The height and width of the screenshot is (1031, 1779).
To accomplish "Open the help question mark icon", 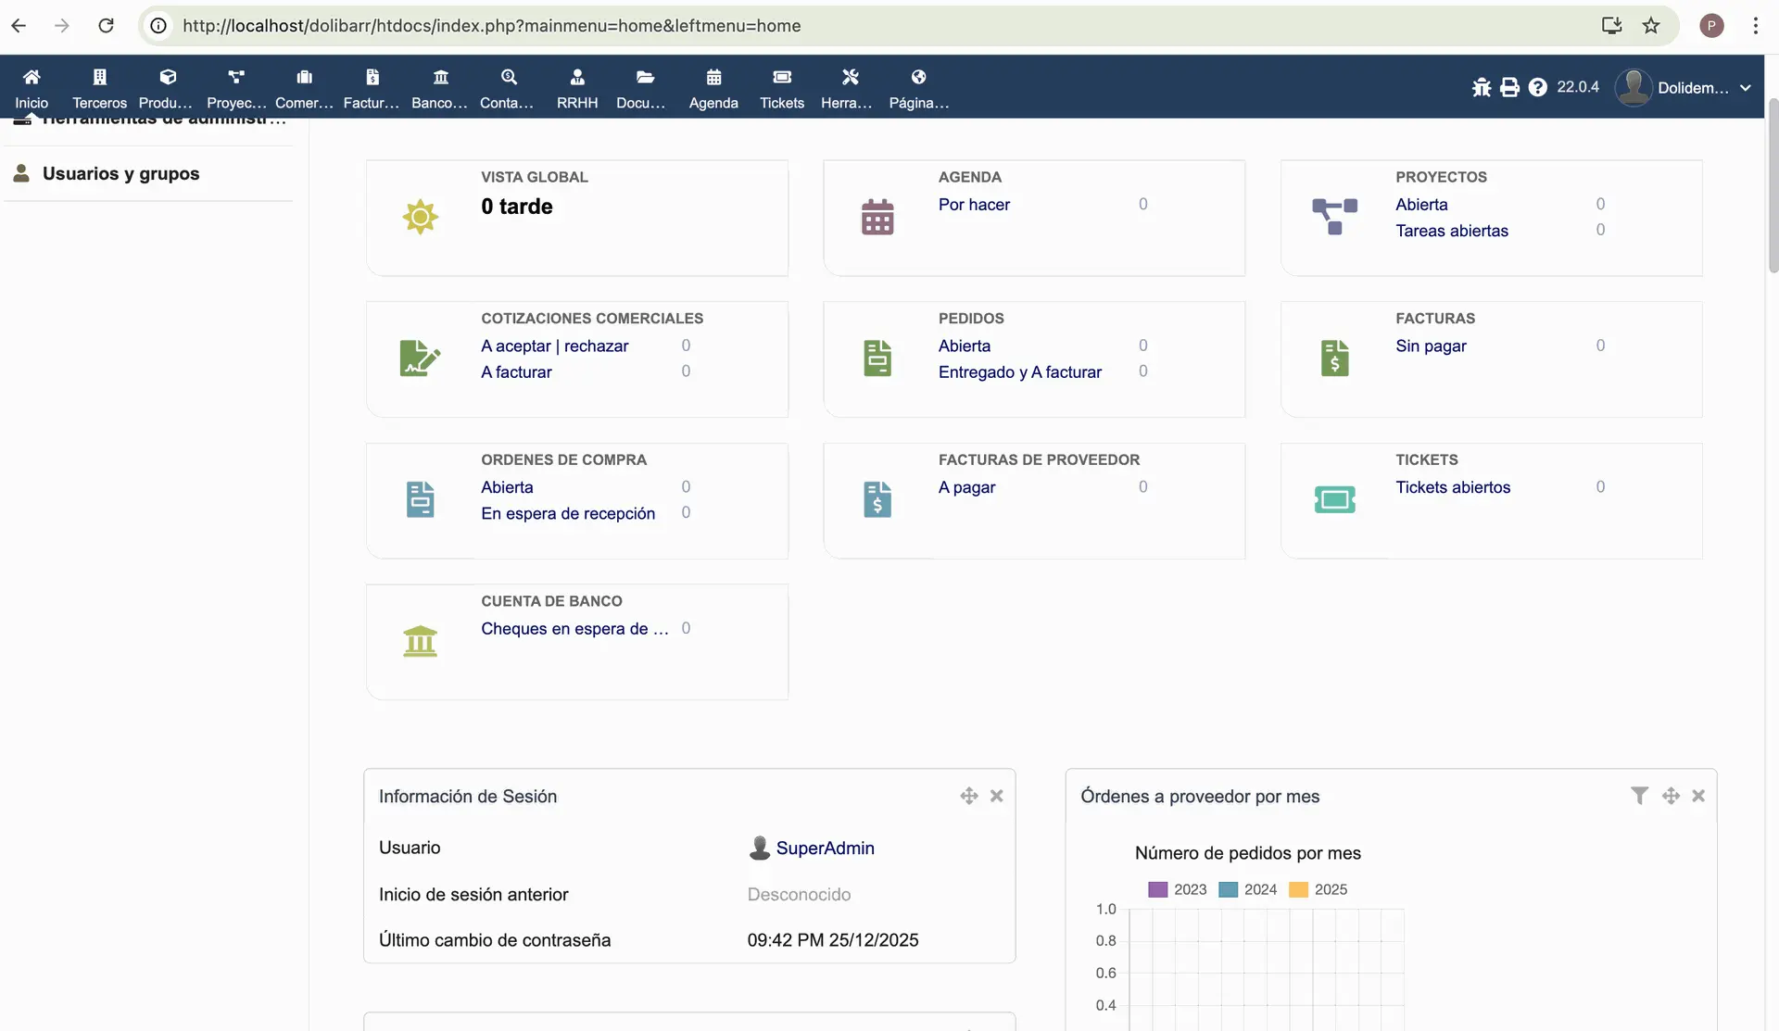I will click(1537, 87).
